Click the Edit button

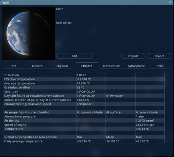(x=75, y=56)
